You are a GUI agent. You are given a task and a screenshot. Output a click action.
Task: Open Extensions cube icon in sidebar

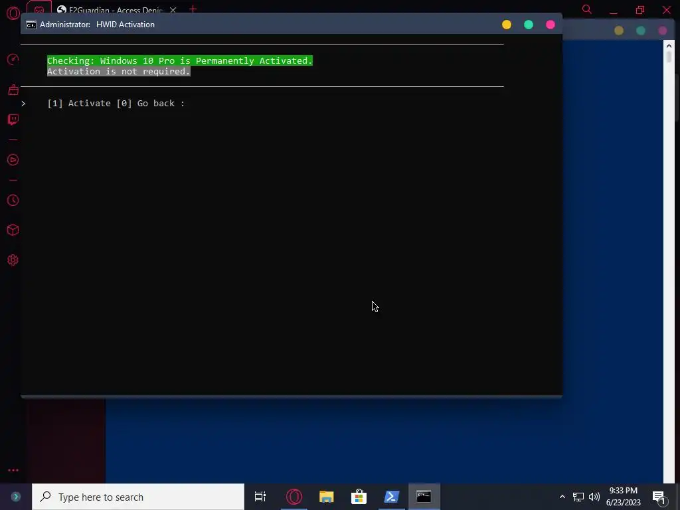(13, 230)
